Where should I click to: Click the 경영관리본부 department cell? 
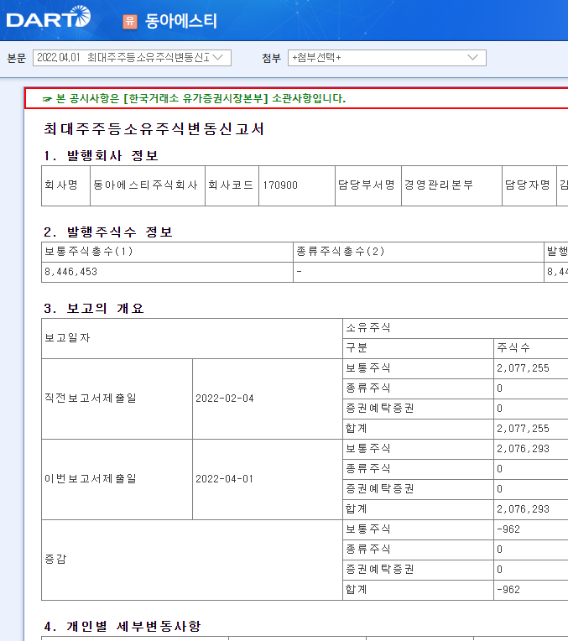[x=451, y=185]
